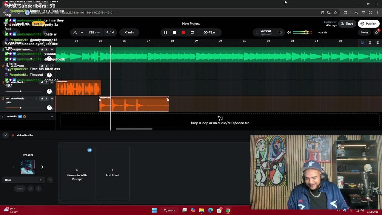Viewport: 382px width, 215px height.
Task: Publish the project
Action: point(369,24)
